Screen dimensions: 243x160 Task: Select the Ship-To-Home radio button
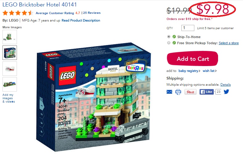pyautogui.click(x=169, y=37)
